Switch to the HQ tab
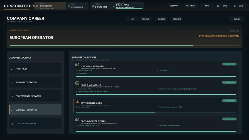249x140 pixels. pyautogui.click(x=132, y=19)
